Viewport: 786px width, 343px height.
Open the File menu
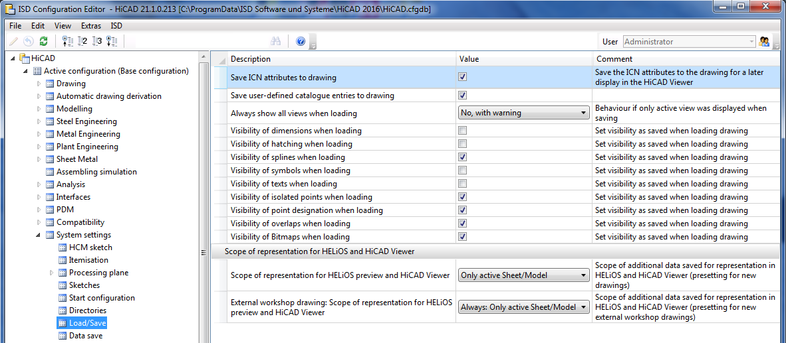pyautogui.click(x=15, y=25)
